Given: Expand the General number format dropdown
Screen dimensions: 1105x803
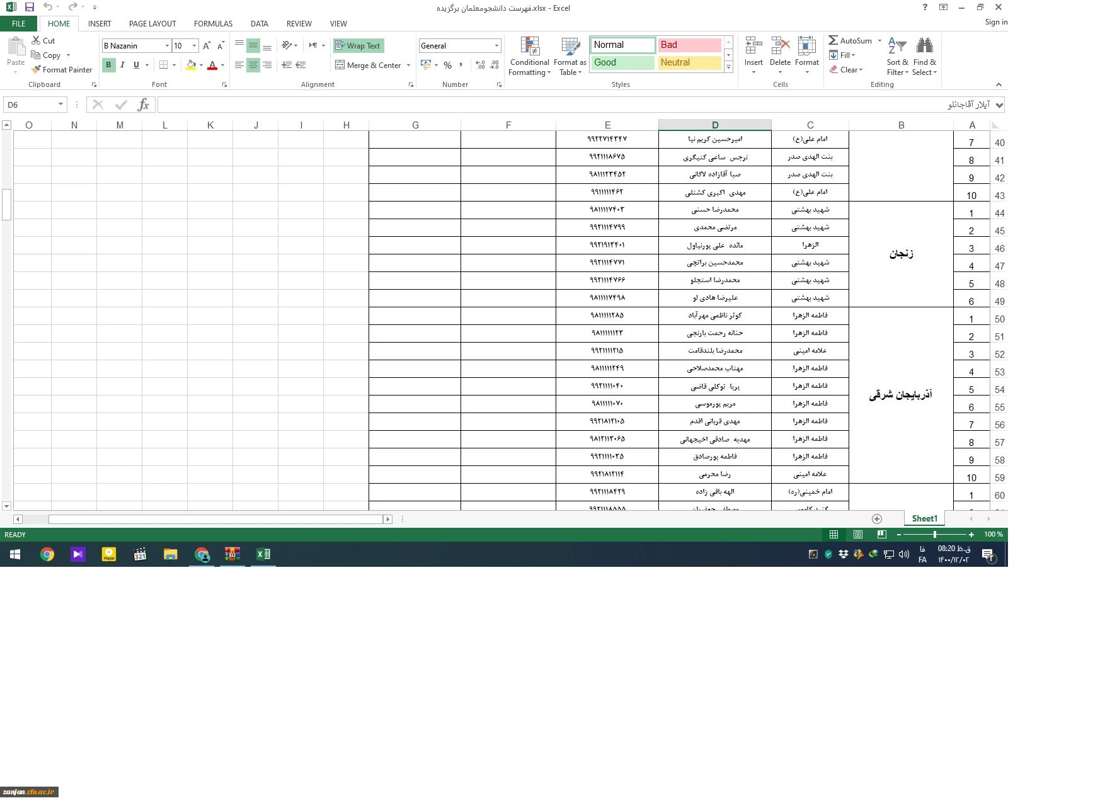Looking at the screenshot, I should click(496, 46).
